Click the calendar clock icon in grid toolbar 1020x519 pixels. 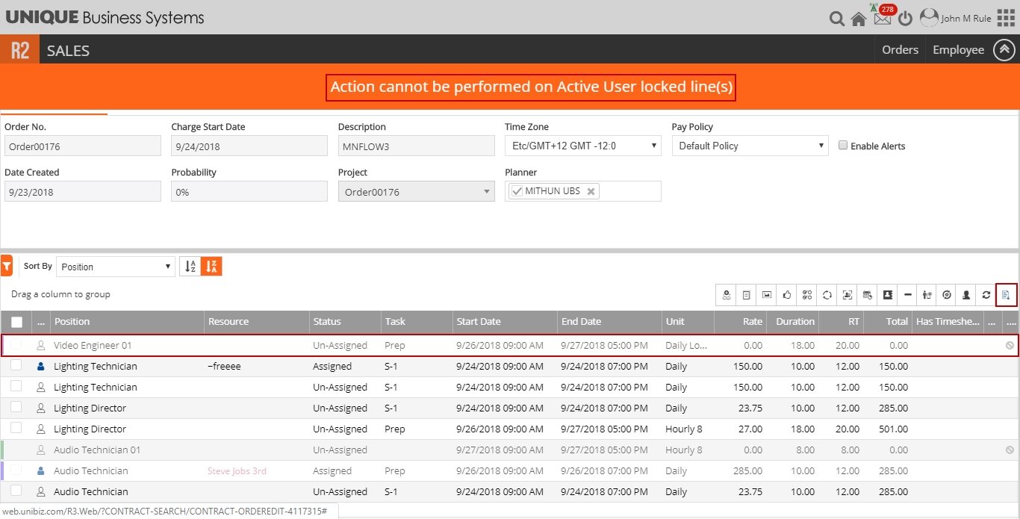[x=868, y=295]
